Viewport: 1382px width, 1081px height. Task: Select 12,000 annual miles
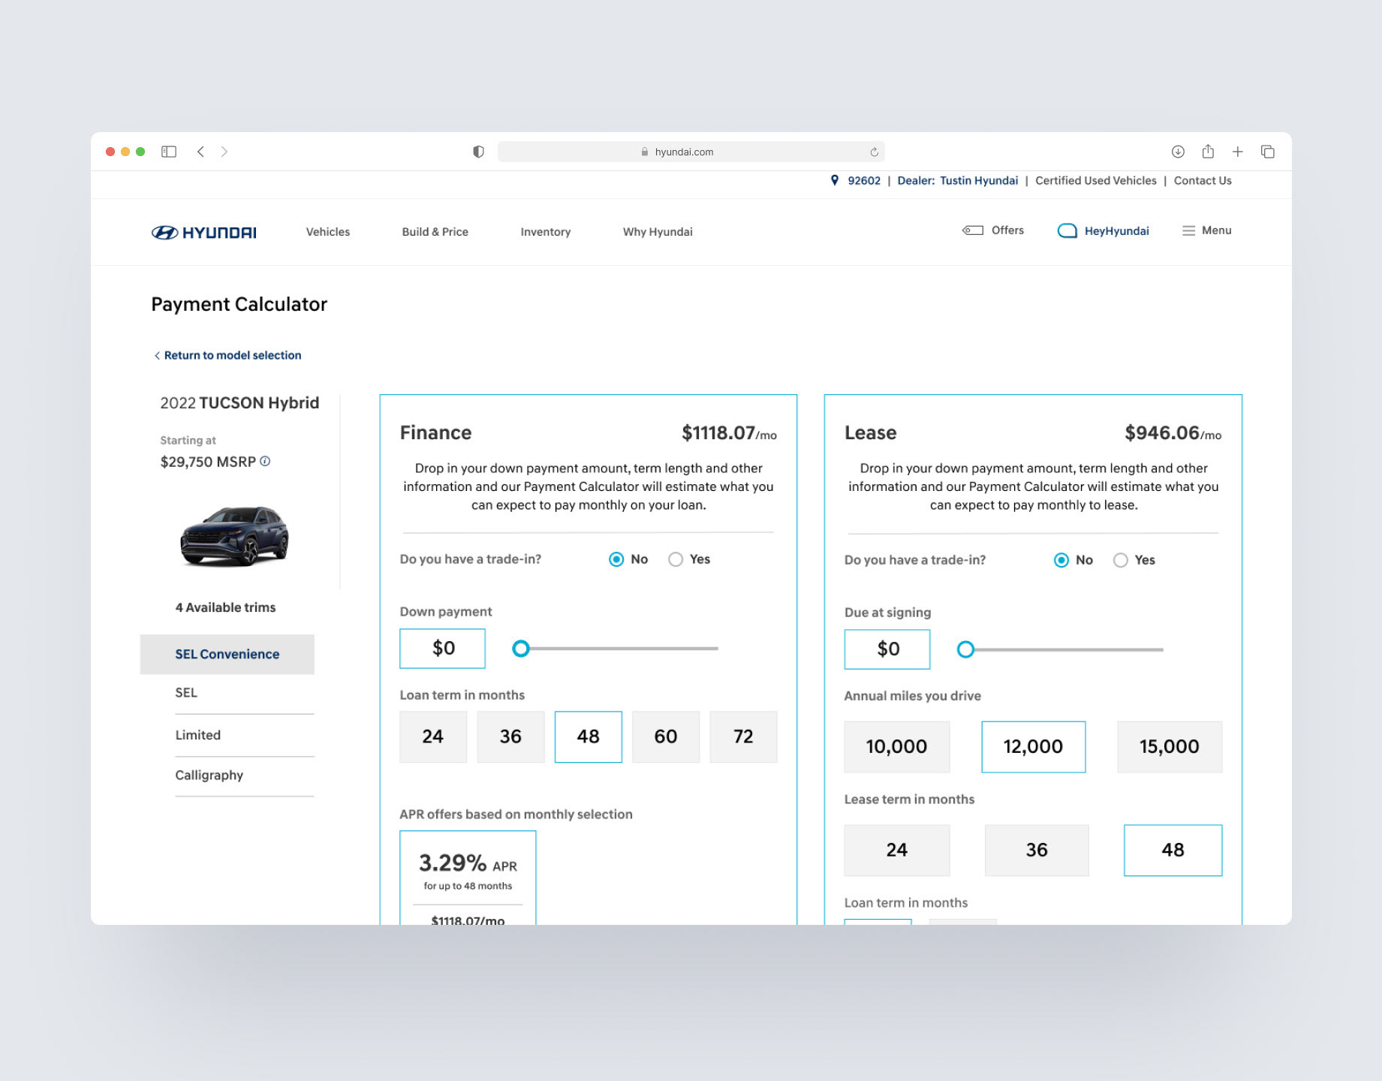pos(1034,747)
